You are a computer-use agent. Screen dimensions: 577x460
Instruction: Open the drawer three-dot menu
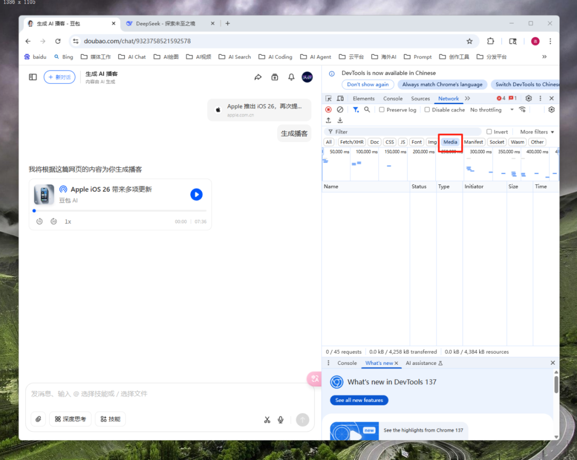tap(328, 363)
